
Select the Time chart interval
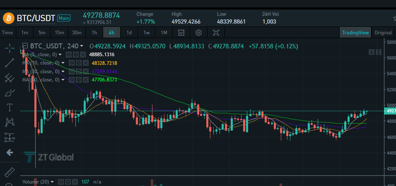click(7, 33)
